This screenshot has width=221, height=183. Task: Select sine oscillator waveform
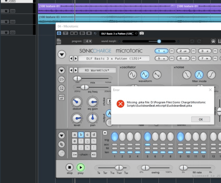133,75
